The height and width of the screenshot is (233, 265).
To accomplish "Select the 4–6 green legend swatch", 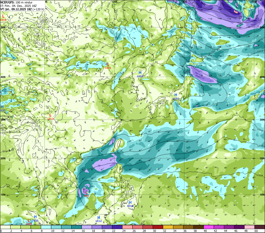I will tap(26, 227).
